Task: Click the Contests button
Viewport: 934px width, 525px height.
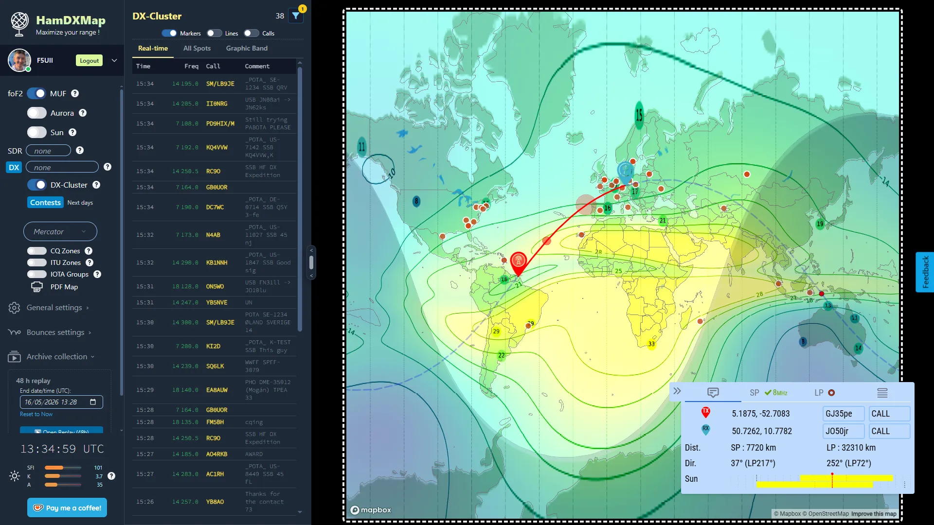Action: [x=45, y=202]
